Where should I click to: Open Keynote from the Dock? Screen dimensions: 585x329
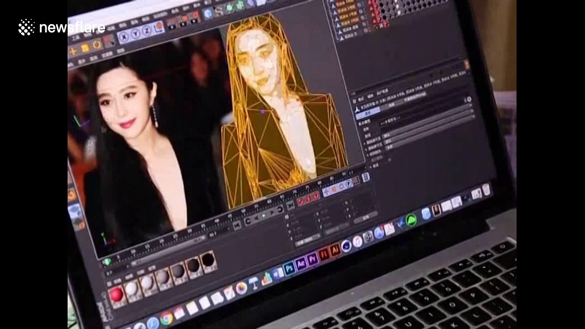click(x=254, y=282)
